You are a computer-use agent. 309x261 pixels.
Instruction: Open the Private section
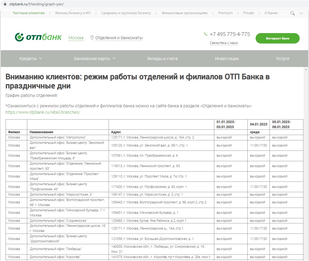pyautogui.click(x=248, y=13)
